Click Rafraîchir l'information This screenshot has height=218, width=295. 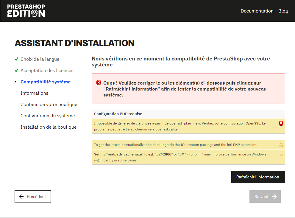pos(258,177)
